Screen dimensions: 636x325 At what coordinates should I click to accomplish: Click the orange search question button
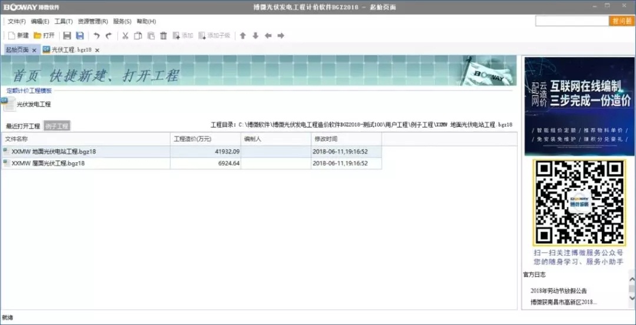622,21
